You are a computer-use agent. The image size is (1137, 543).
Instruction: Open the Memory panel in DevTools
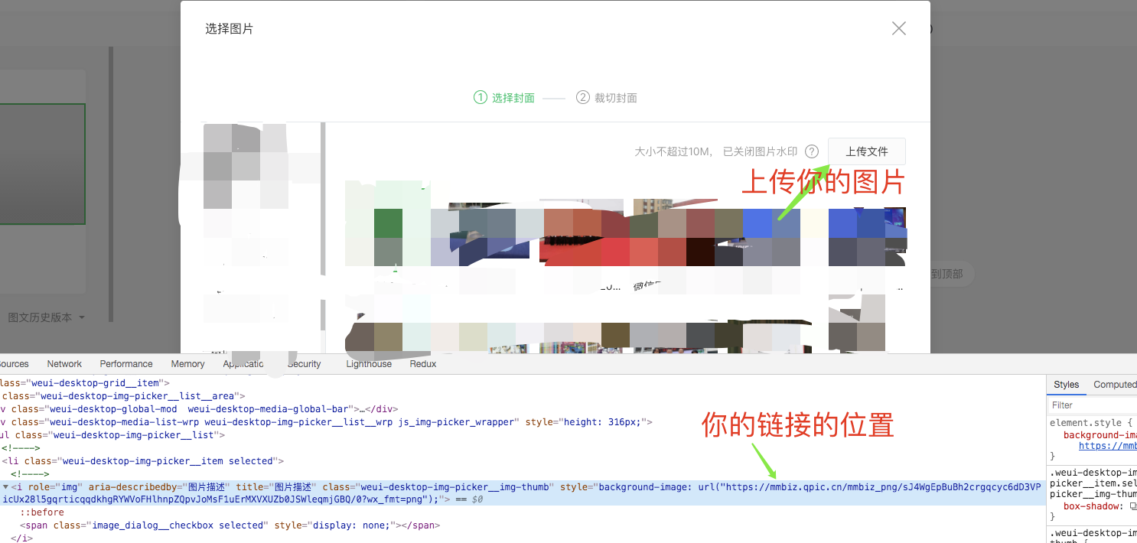click(187, 364)
